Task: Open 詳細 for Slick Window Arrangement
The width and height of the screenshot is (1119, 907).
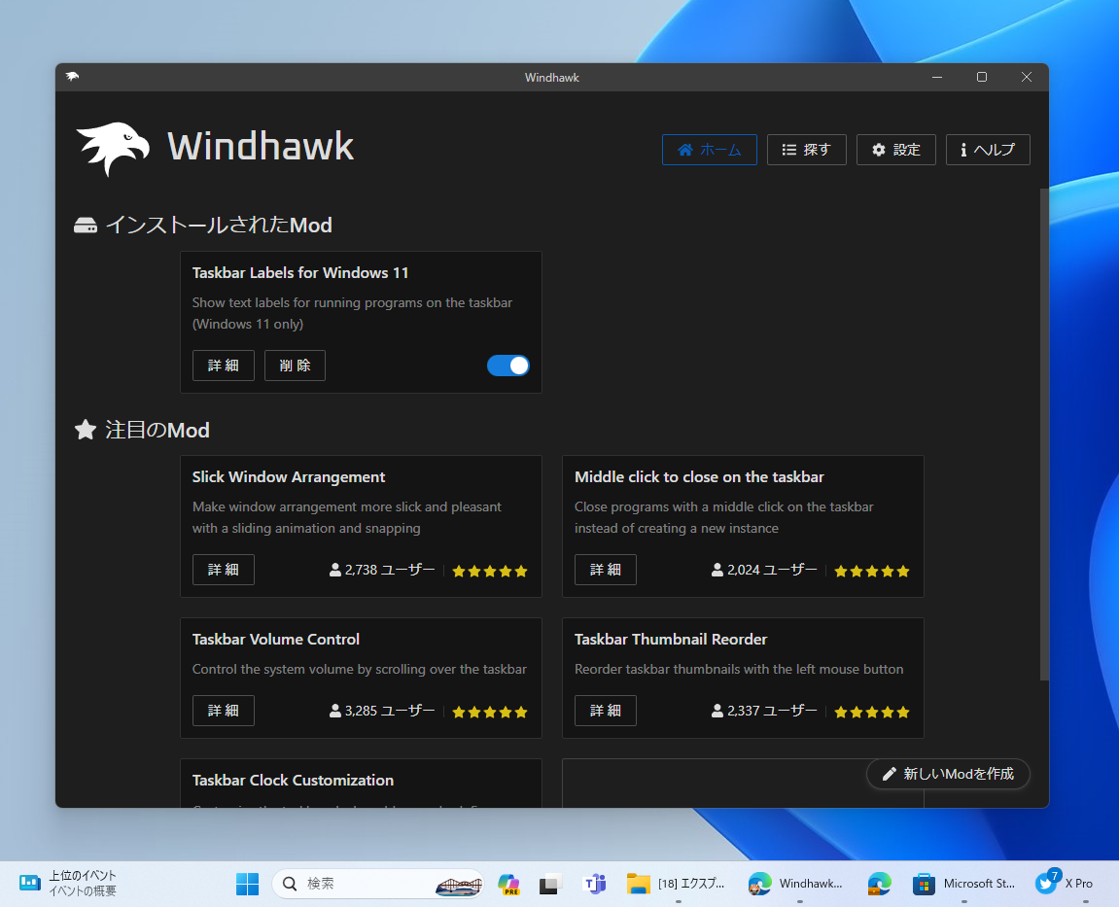Action: (223, 570)
